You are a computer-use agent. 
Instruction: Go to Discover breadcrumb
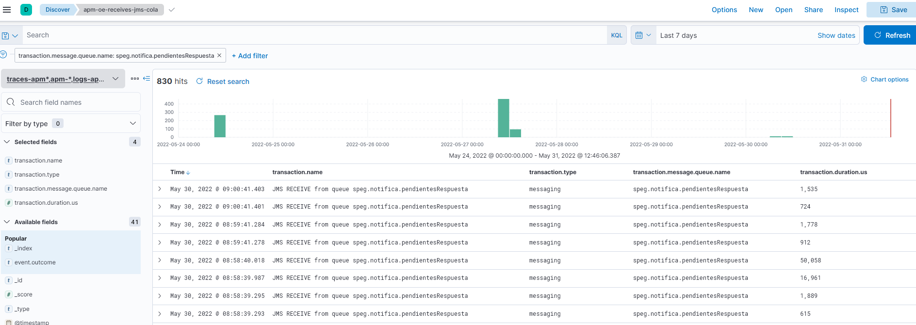coord(57,10)
